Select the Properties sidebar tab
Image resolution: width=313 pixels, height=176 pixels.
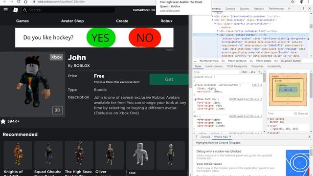pos(257,66)
